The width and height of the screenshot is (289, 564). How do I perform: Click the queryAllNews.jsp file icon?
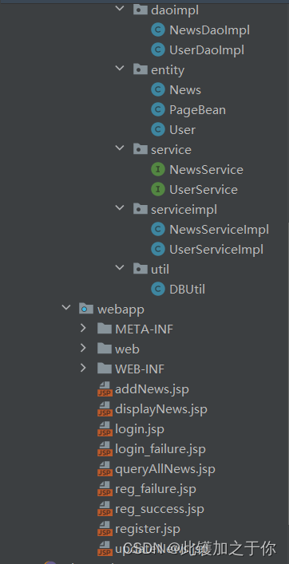tap(105, 469)
